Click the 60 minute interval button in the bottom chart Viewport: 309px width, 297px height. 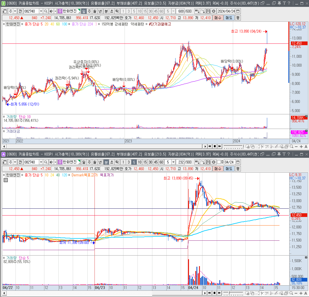coord(162,162)
